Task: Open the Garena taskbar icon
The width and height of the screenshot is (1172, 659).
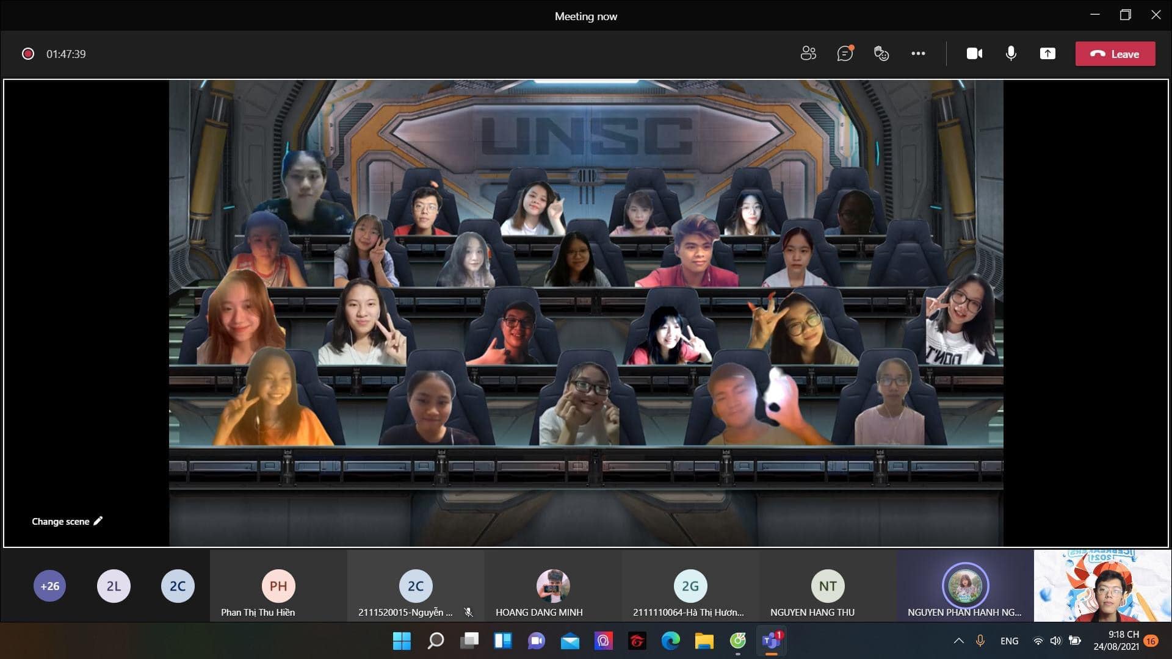Action: click(637, 641)
